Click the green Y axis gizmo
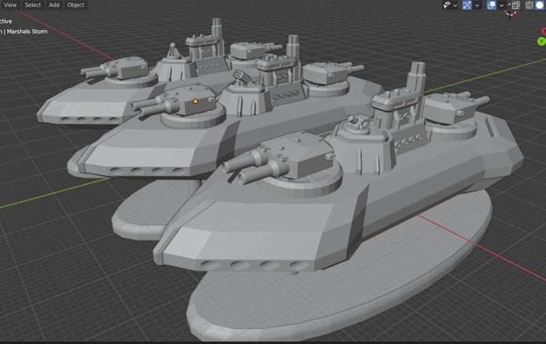Viewport: 546px width, 344px height. tap(541, 42)
